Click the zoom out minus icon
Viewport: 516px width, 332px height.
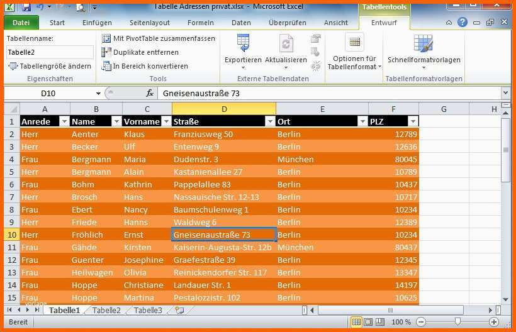[421, 322]
